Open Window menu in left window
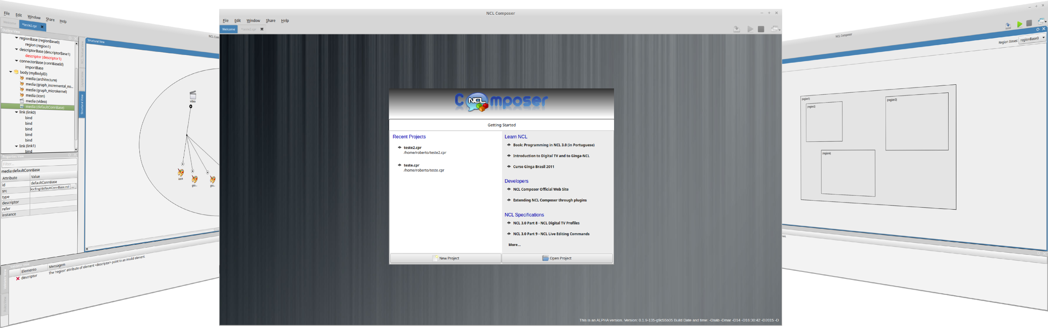The width and height of the screenshot is (1048, 328). pos(34,17)
